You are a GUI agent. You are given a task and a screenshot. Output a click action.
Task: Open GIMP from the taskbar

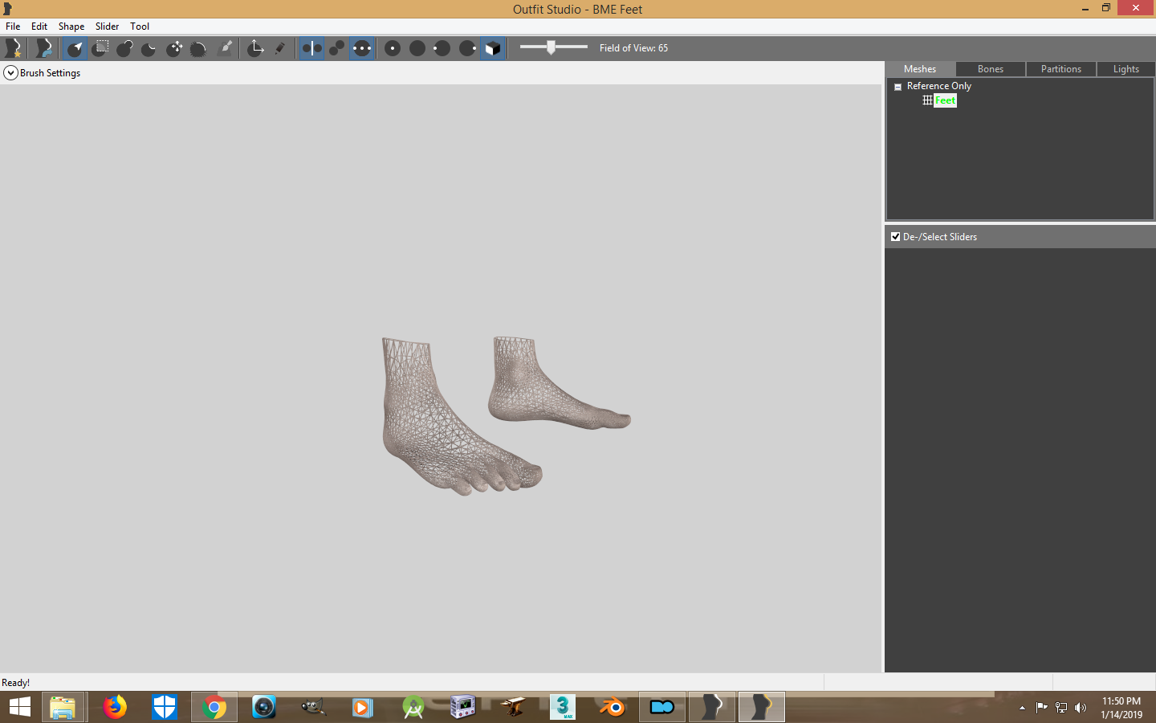[313, 707]
